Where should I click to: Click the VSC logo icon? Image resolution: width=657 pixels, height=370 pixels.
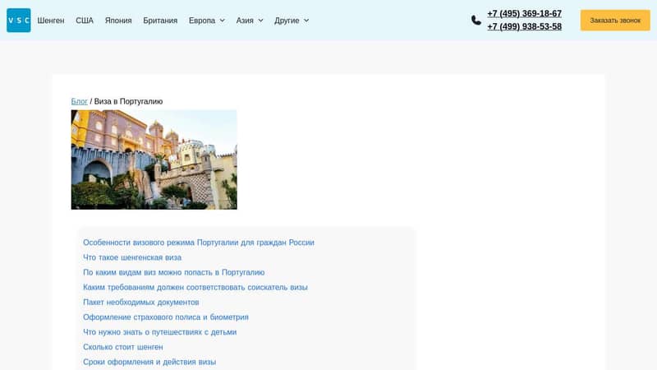click(18, 20)
